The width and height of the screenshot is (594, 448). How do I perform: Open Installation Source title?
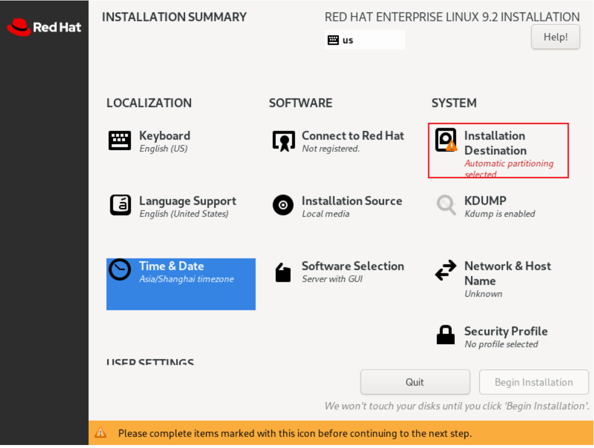click(x=352, y=201)
